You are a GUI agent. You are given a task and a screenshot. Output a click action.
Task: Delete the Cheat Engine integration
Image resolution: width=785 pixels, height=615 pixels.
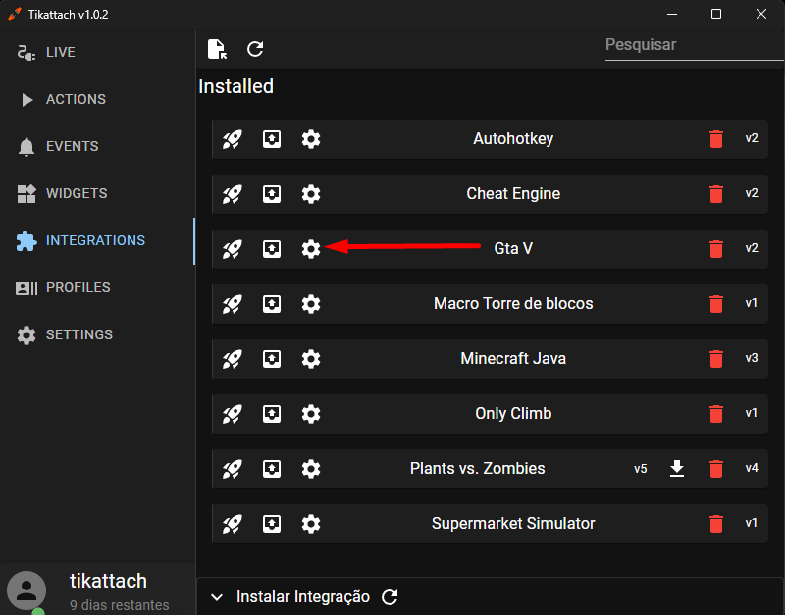716,194
